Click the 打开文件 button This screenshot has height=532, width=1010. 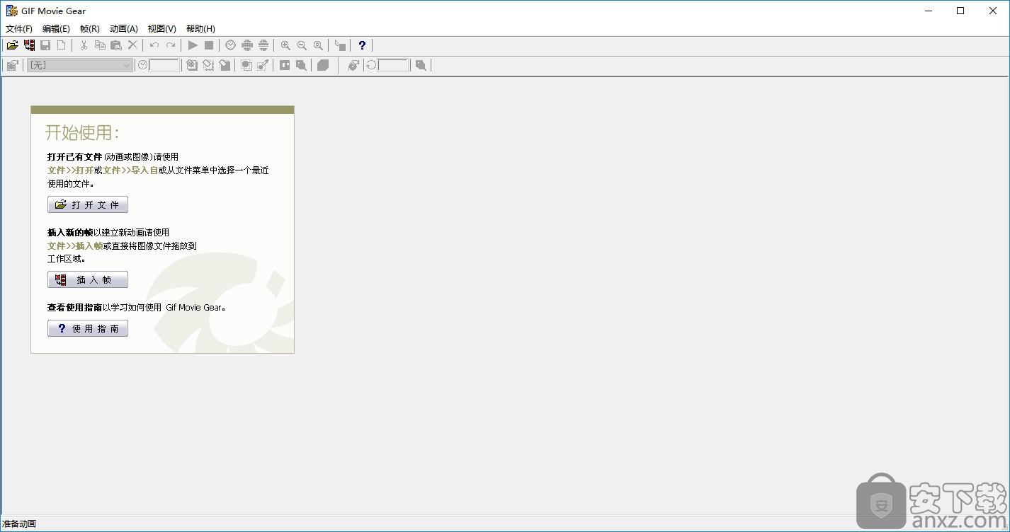[88, 205]
